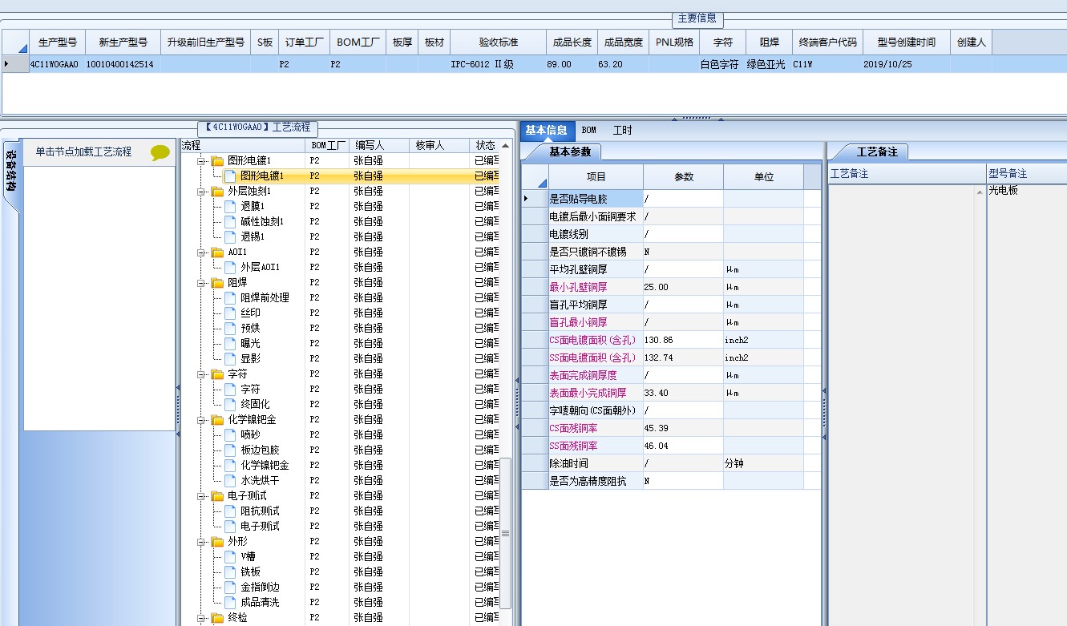Click the 外形 folder icon

pyautogui.click(x=217, y=542)
